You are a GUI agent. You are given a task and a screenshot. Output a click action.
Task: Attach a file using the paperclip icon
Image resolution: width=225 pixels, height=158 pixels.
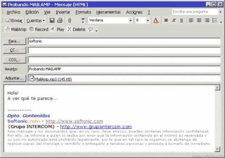point(69,20)
